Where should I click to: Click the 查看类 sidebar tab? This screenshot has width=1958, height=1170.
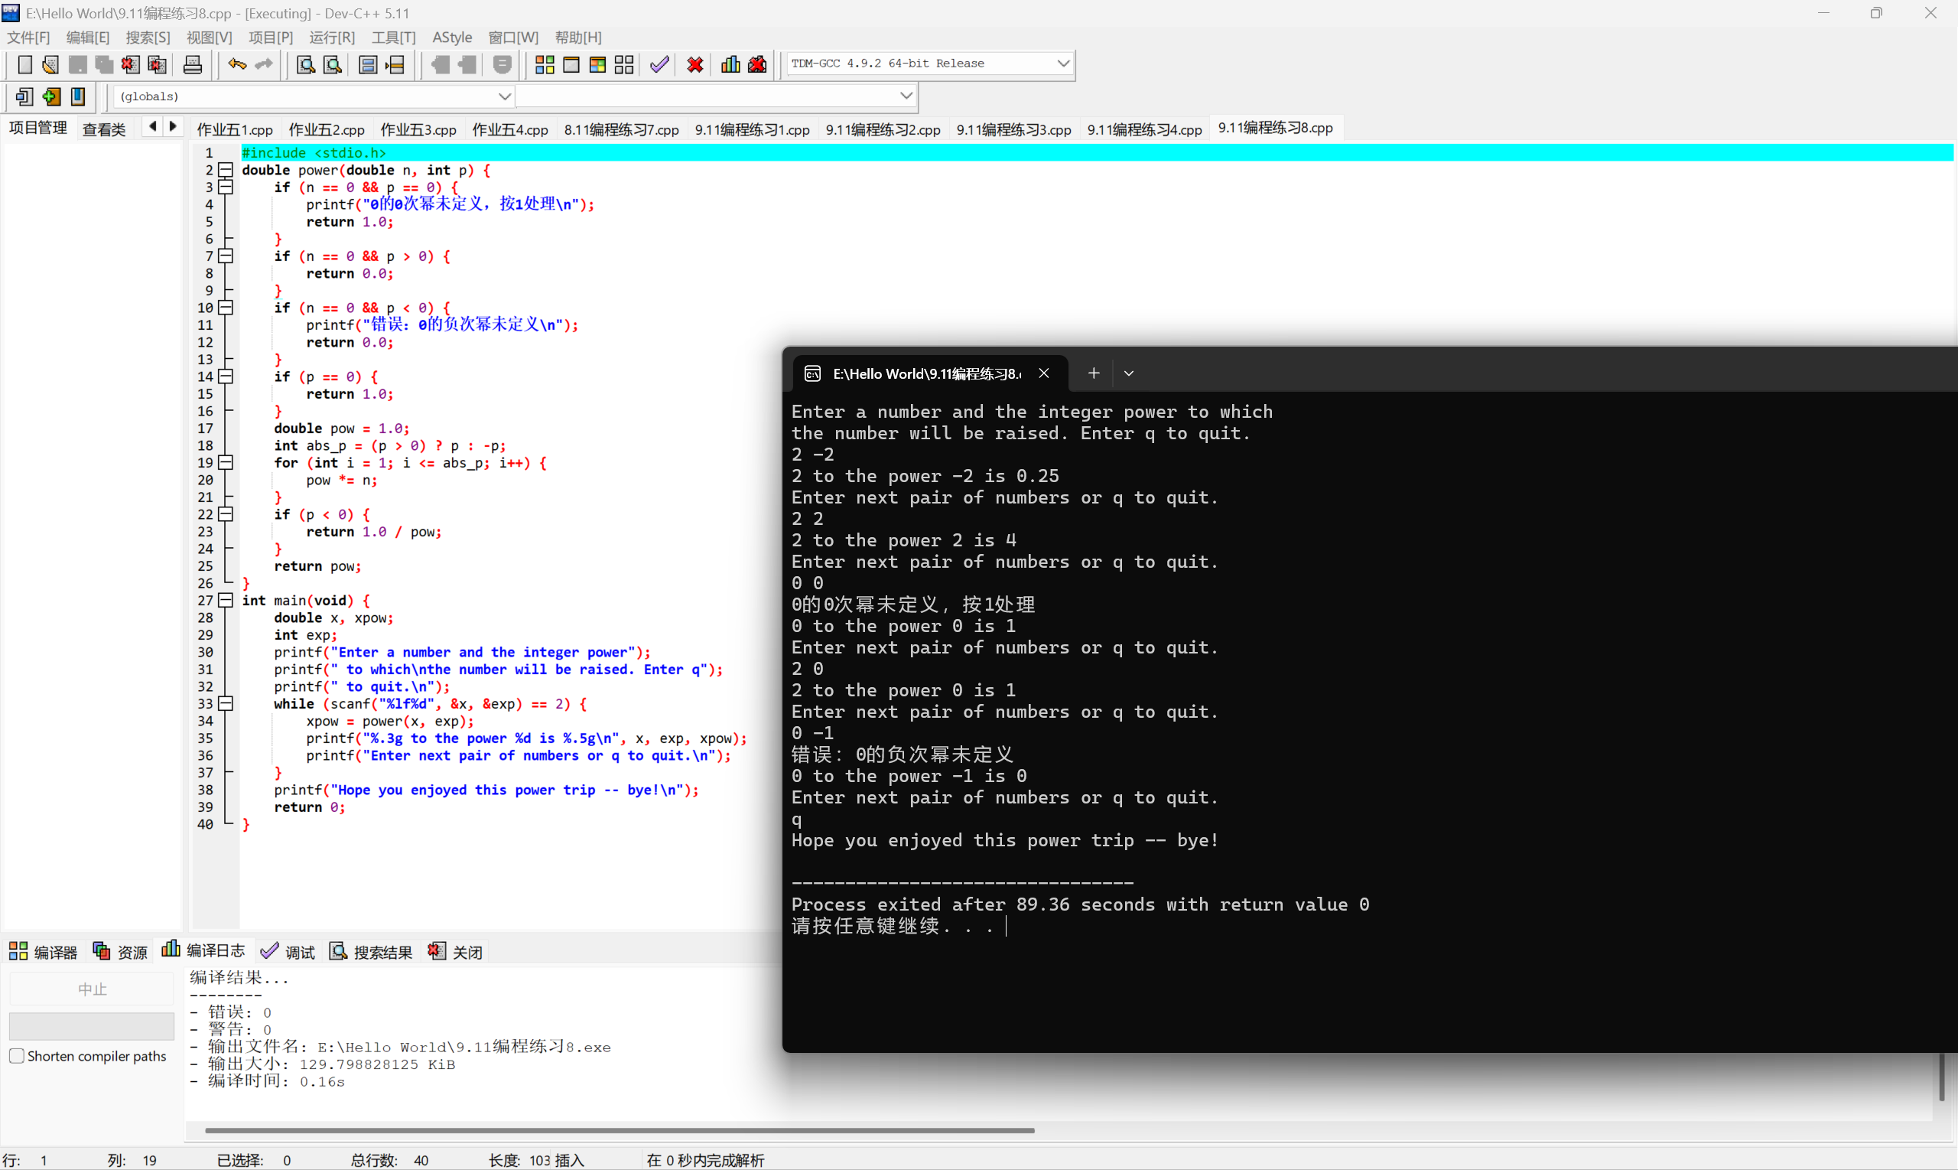(104, 129)
